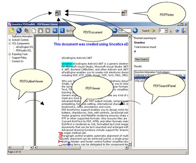
Task: Click the up arrow of the viewer vertical scrollbar
Action: click(x=130, y=36)
